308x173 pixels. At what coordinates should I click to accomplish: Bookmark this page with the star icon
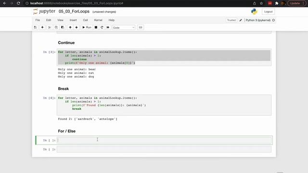coord(261,3)
